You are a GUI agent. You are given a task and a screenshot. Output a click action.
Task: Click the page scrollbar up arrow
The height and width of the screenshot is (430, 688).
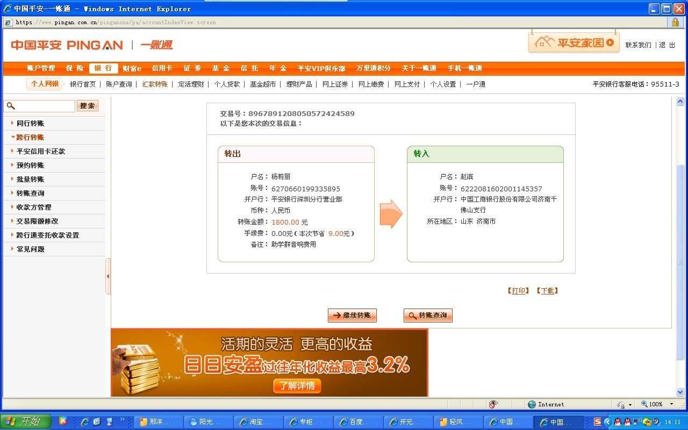point(680,102)
